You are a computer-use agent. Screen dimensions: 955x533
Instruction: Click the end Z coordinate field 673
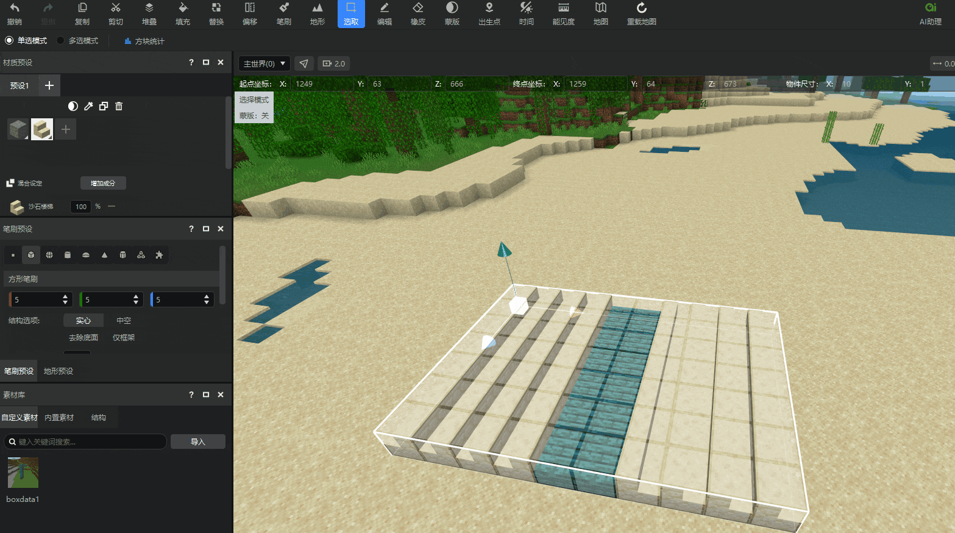pyautogui.click(x=751, y=84)
